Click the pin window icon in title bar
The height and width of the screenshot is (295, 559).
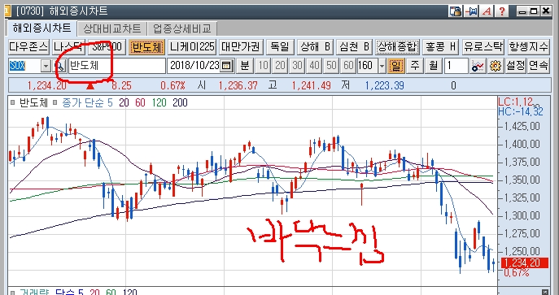click(471, 11)
